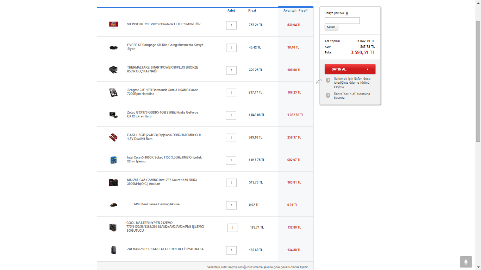Click the Everest Rampage keyboard thumbnail

113,47
